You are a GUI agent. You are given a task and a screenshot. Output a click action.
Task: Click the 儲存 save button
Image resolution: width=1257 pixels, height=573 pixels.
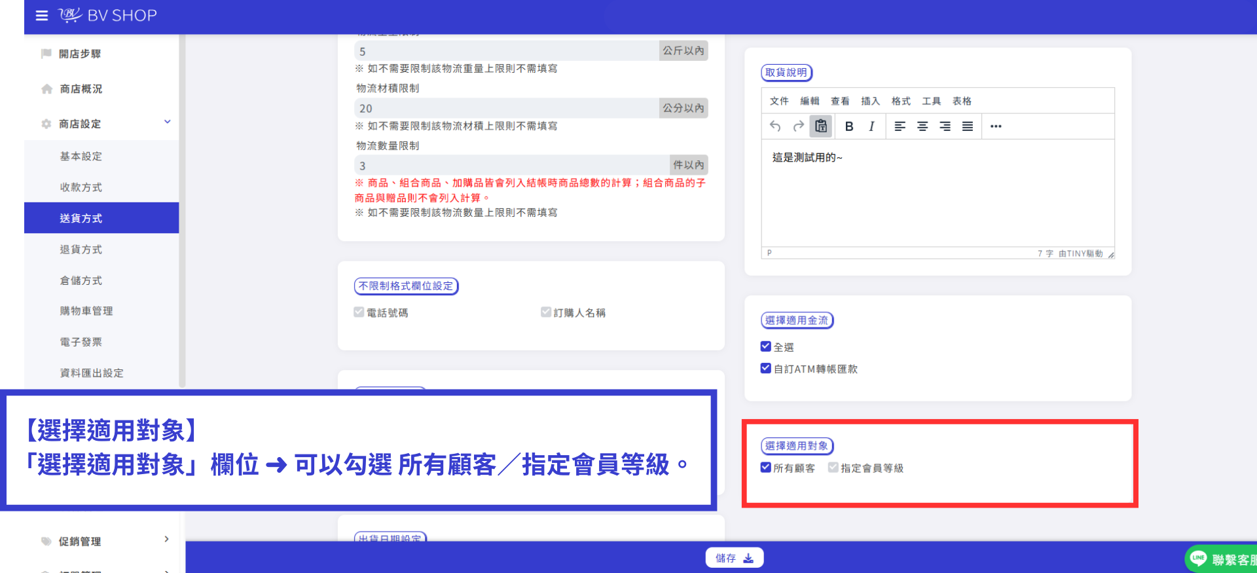(x=734, y=558)
